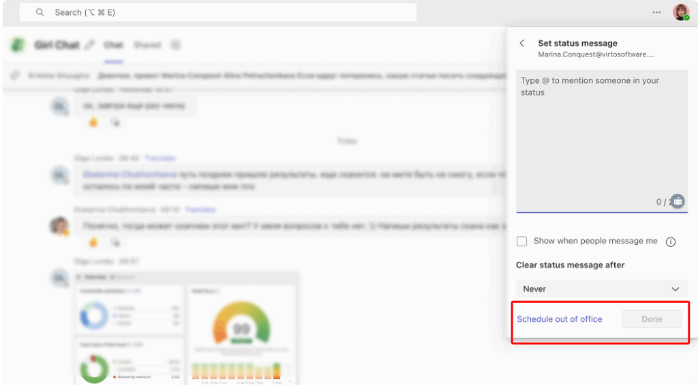This screenshot has height=385, width=698.
Task: Click the magnifier icon in the search bar
Action: (x=40, y=12)
